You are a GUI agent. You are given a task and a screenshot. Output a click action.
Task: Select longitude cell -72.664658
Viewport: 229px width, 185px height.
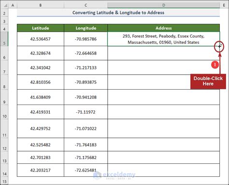86,53
